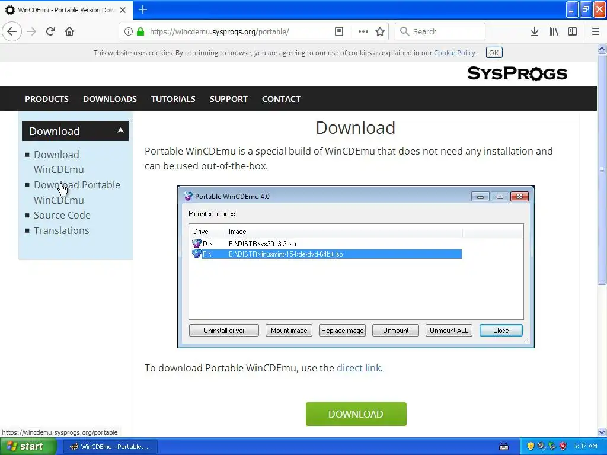Click the SysProgs logo

pyautogui.click(x=517, y=73)
